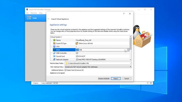The height and width of the screenshot is (102, 182).
Task: Open the dialog help question mark
Action: click(x=124, y=14)
